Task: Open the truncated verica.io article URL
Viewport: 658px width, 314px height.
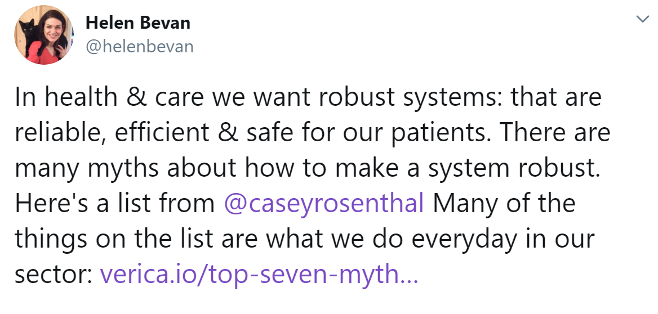Action: click(259, 275)
